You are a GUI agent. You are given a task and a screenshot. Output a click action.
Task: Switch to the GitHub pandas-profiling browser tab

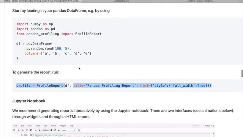[x=41, y=1]
